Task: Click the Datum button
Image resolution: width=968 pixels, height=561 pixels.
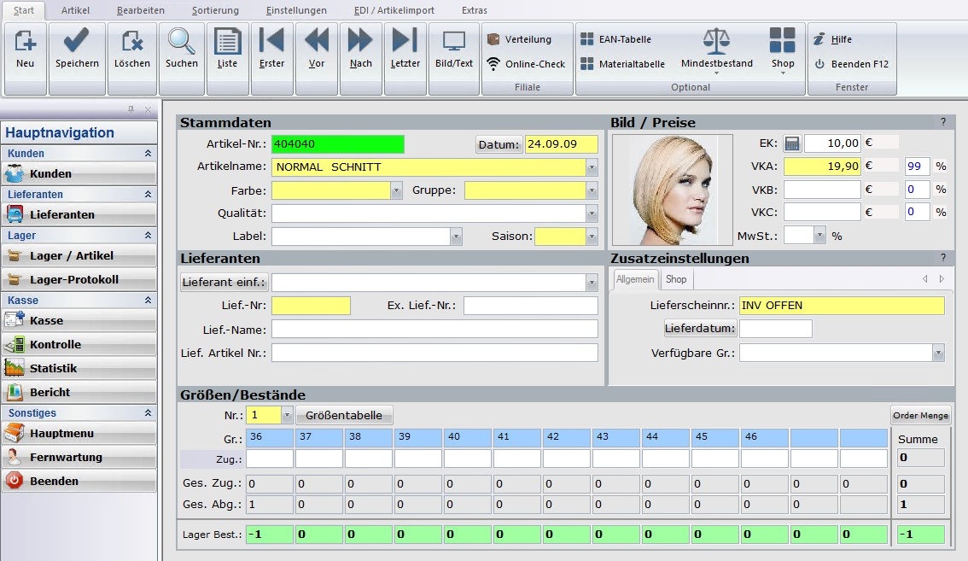Action: 499,144
